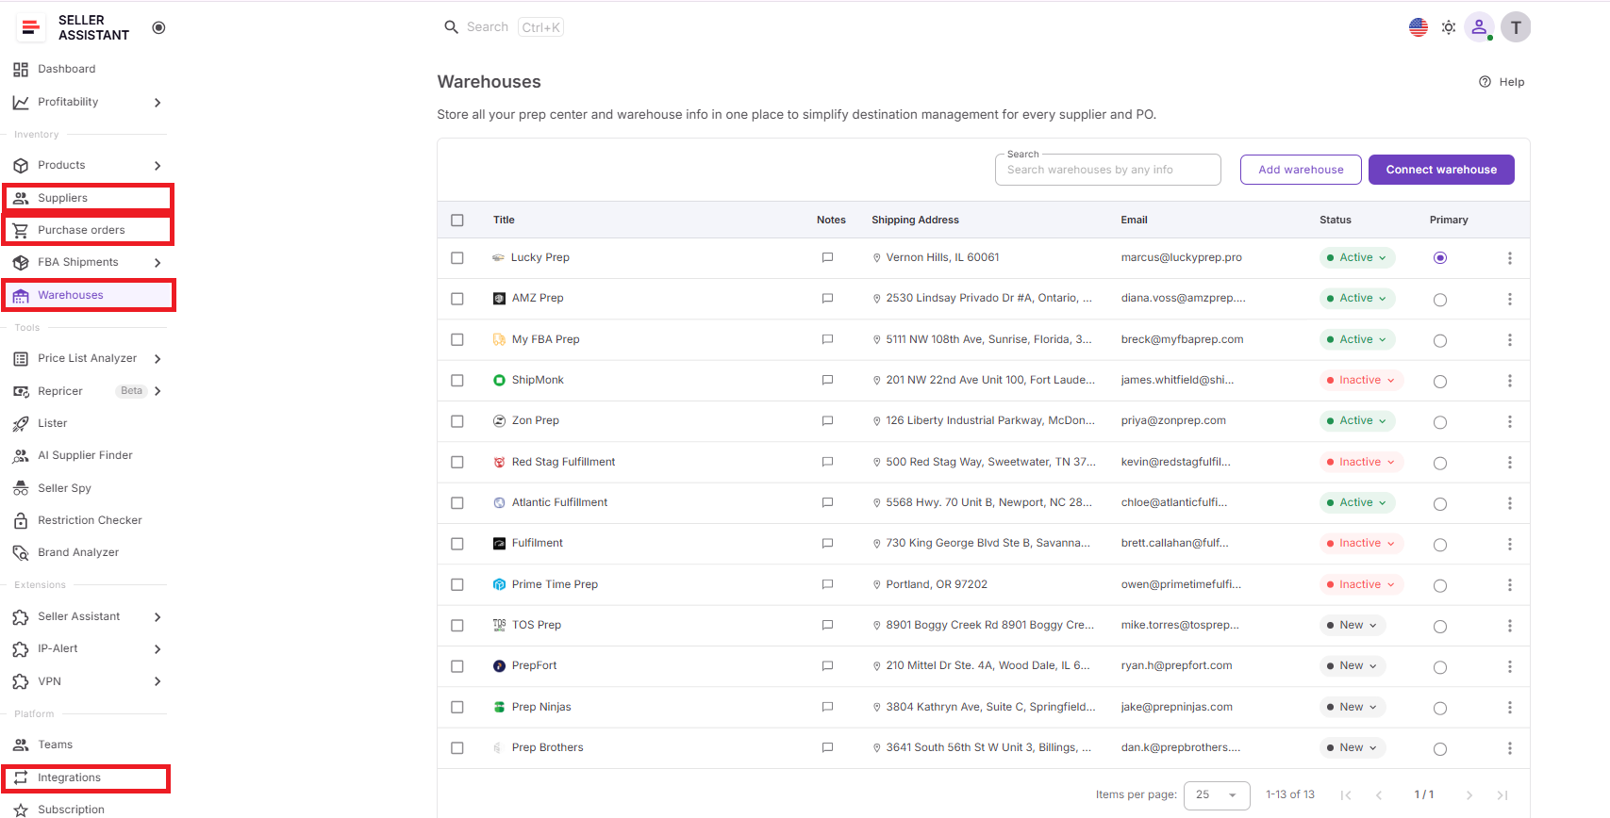Viewport: 1610px width, 818px height.
Task: Click marcus@luckyprep.pro email cell
Action: point(1182,257)
